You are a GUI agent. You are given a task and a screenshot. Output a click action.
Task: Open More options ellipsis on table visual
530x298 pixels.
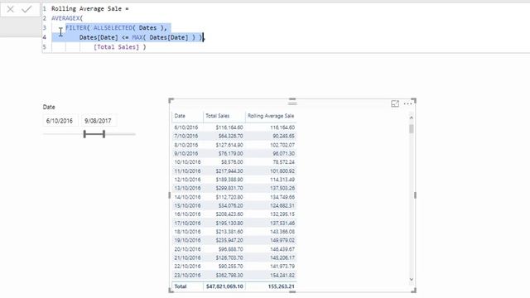408,103
